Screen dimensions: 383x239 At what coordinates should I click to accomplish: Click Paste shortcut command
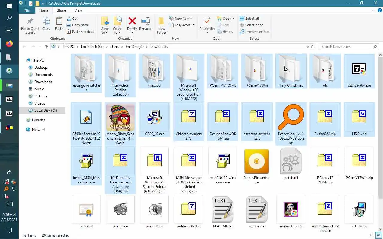point(80,32)
